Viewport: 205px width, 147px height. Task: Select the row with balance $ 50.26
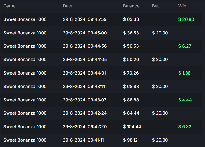[x=131, y=60]
